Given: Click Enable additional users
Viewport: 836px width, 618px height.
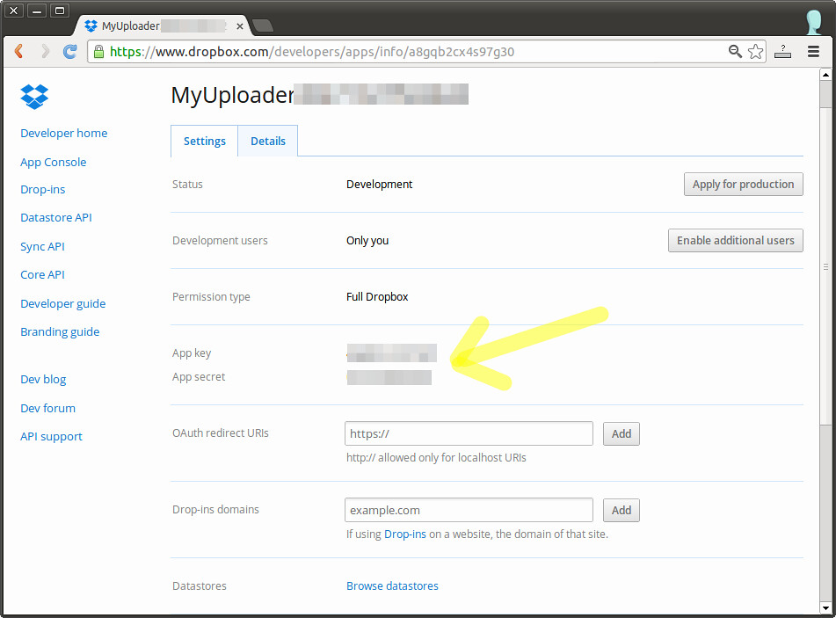Looking at the screenshot, I should (x=735, y=240).
